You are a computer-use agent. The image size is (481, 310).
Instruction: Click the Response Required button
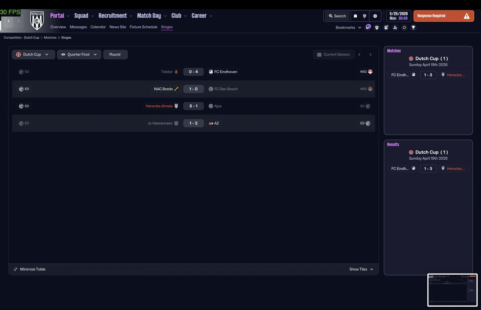click(x=444, y=16)
